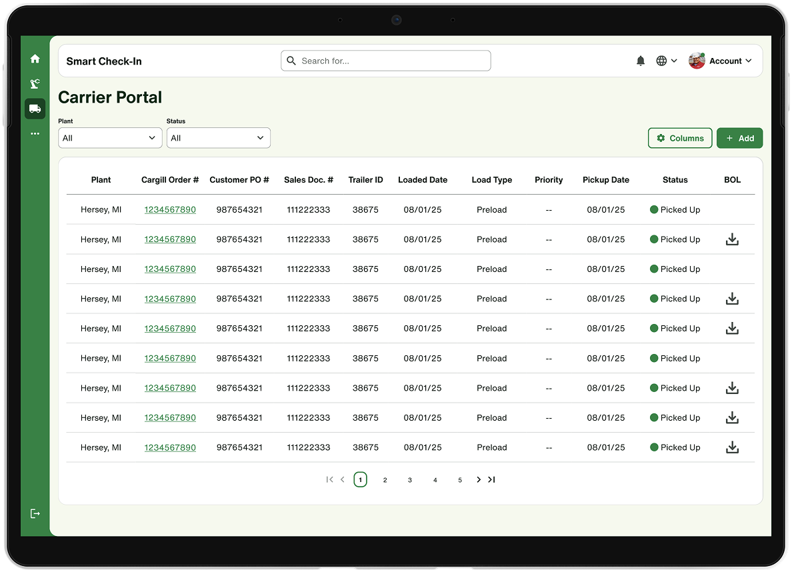Focus the Search for field
Viewport: 792px width, 572px height.
(386, 61)
